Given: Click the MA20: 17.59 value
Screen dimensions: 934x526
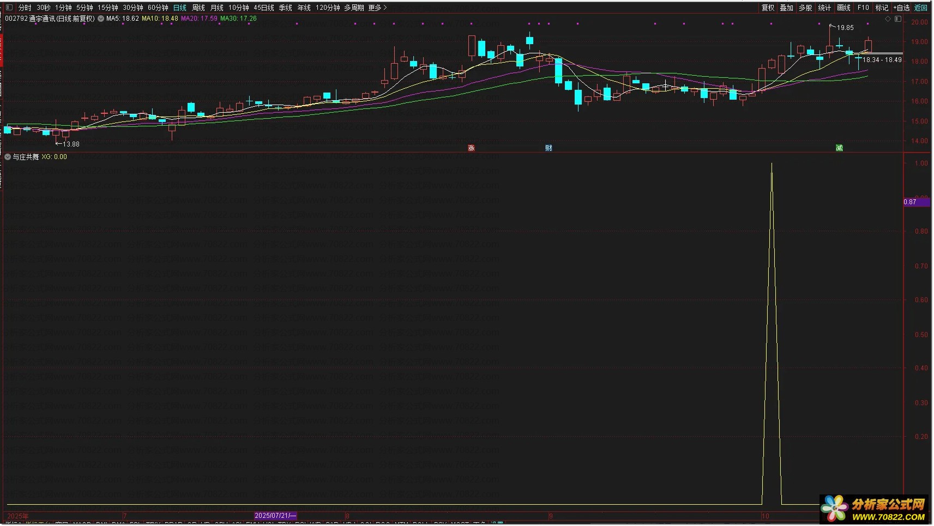Looking at the screenshot, I should (x=199, y=19).
